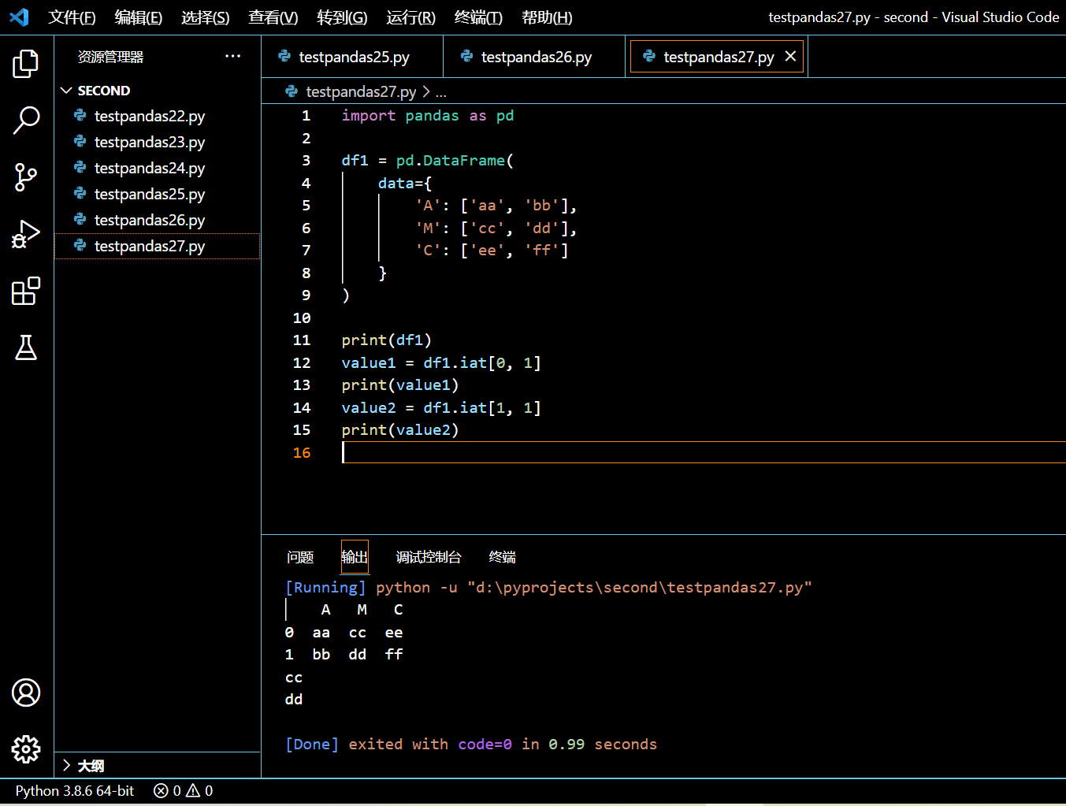Click Python 3.8.6 64-bit interpreter selector
Screen dimensions: 1066x806
click(x=75, y=790)
